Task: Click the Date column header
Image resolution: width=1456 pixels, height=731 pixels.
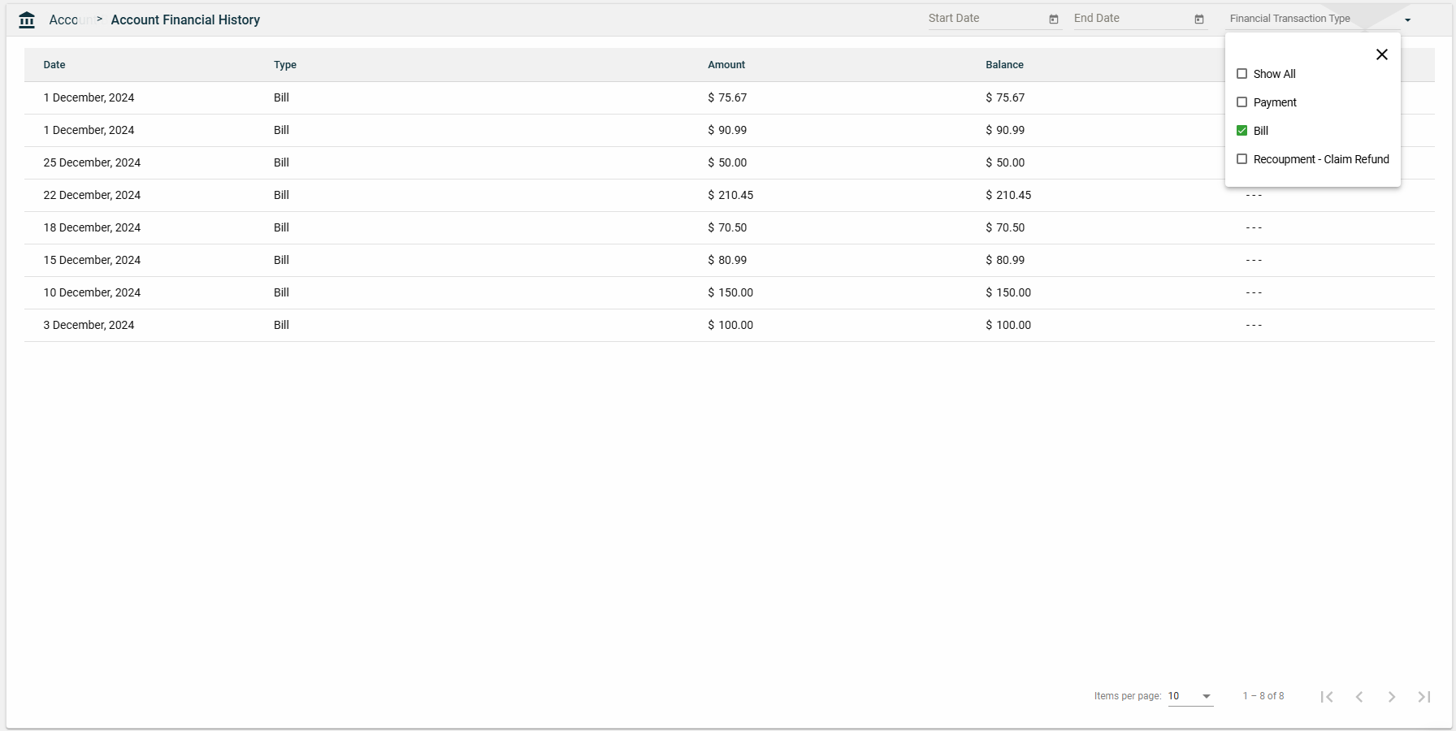Action: coord(54,65)
